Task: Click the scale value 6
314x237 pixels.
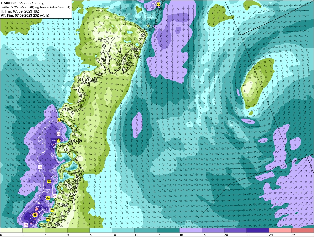Action: pyautogui.click(x=68, y=235)
